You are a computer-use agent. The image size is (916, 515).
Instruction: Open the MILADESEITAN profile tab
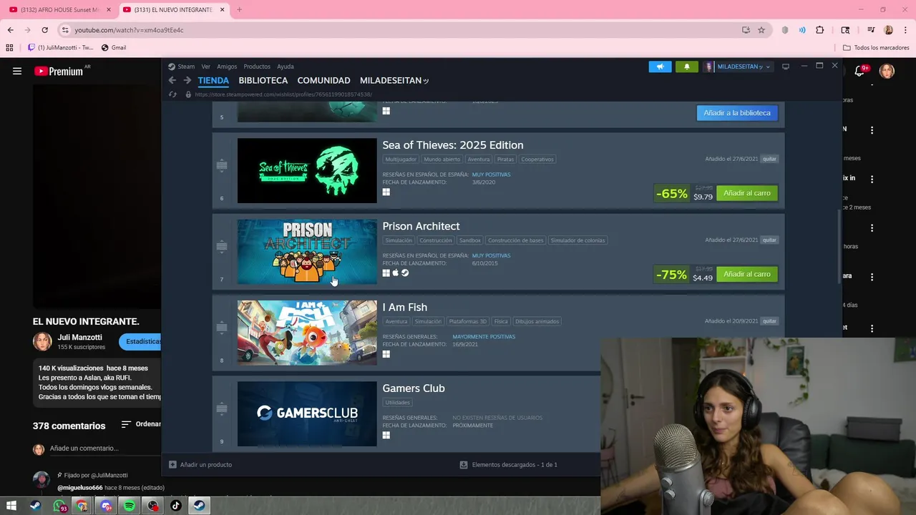[x=394, y=81]
